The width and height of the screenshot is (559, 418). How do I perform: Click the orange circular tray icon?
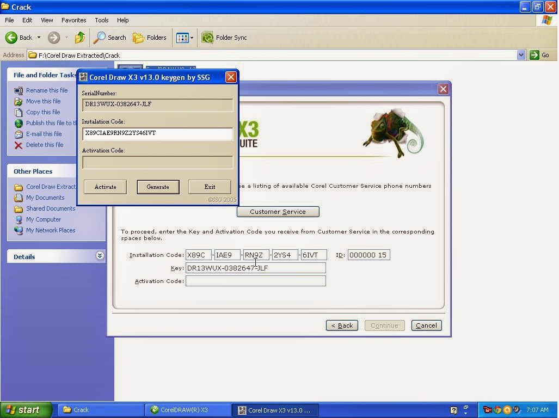[507, 410]
